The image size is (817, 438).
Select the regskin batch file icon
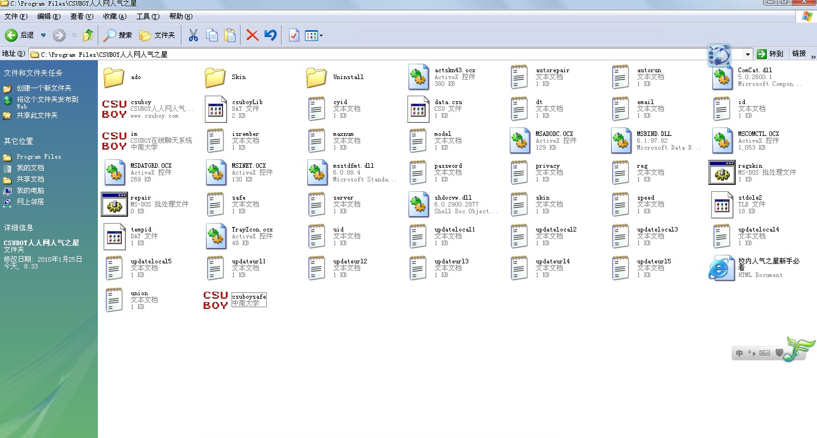[x=723, y=172]
